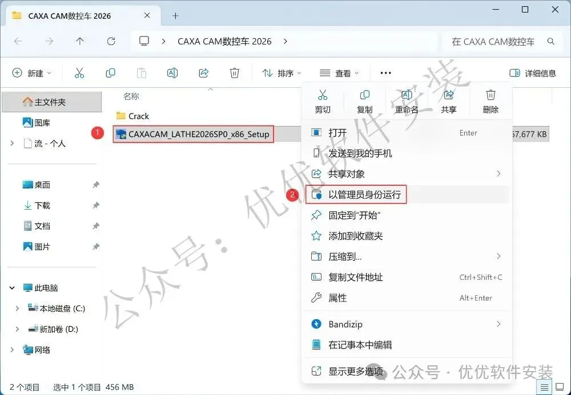The height and width of the screenshot is (395, 571).
Task: Click the Share icon in toolbar
Action: pyautogui.click(x=204, y=73)
